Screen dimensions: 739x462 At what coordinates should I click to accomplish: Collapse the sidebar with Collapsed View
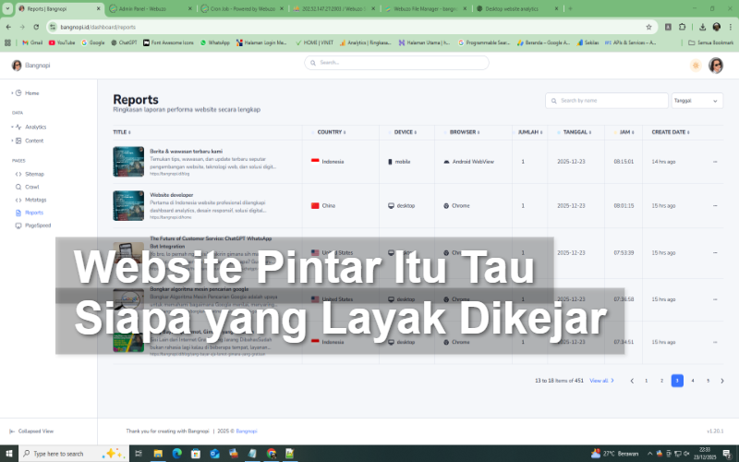pos(34,431)
